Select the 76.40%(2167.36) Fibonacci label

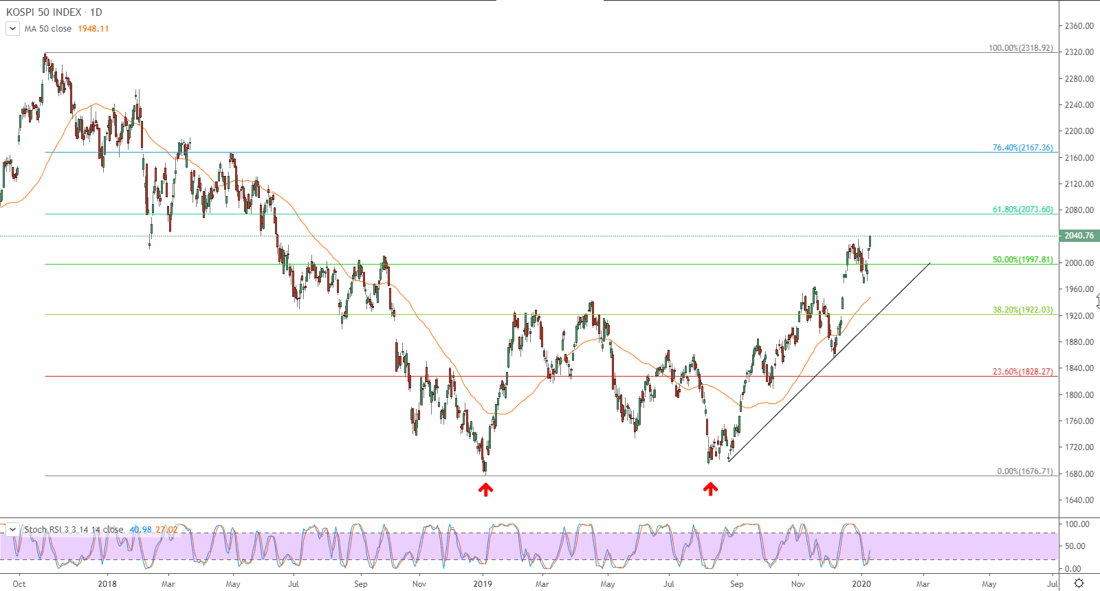pyautogui.click(x=1022, y=148)
